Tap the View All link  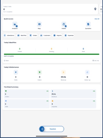(x=97, y=19)
